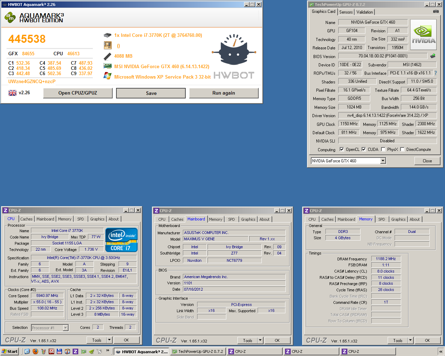
Task: Click the Start button on the taskbar
Action: [10, 351]
